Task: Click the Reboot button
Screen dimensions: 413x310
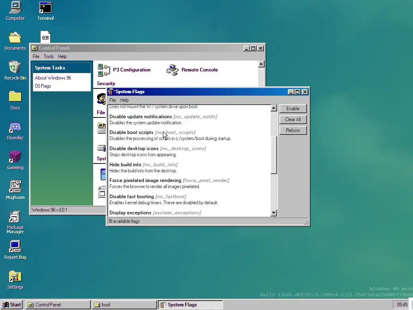Action: [293, 130]
